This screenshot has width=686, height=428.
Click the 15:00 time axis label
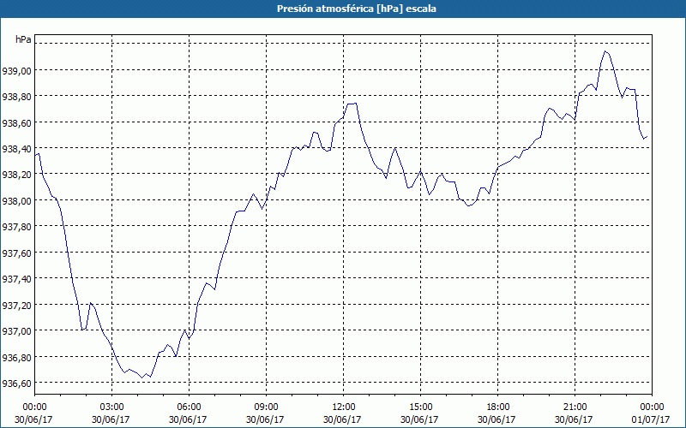click(x=420, y=407)
